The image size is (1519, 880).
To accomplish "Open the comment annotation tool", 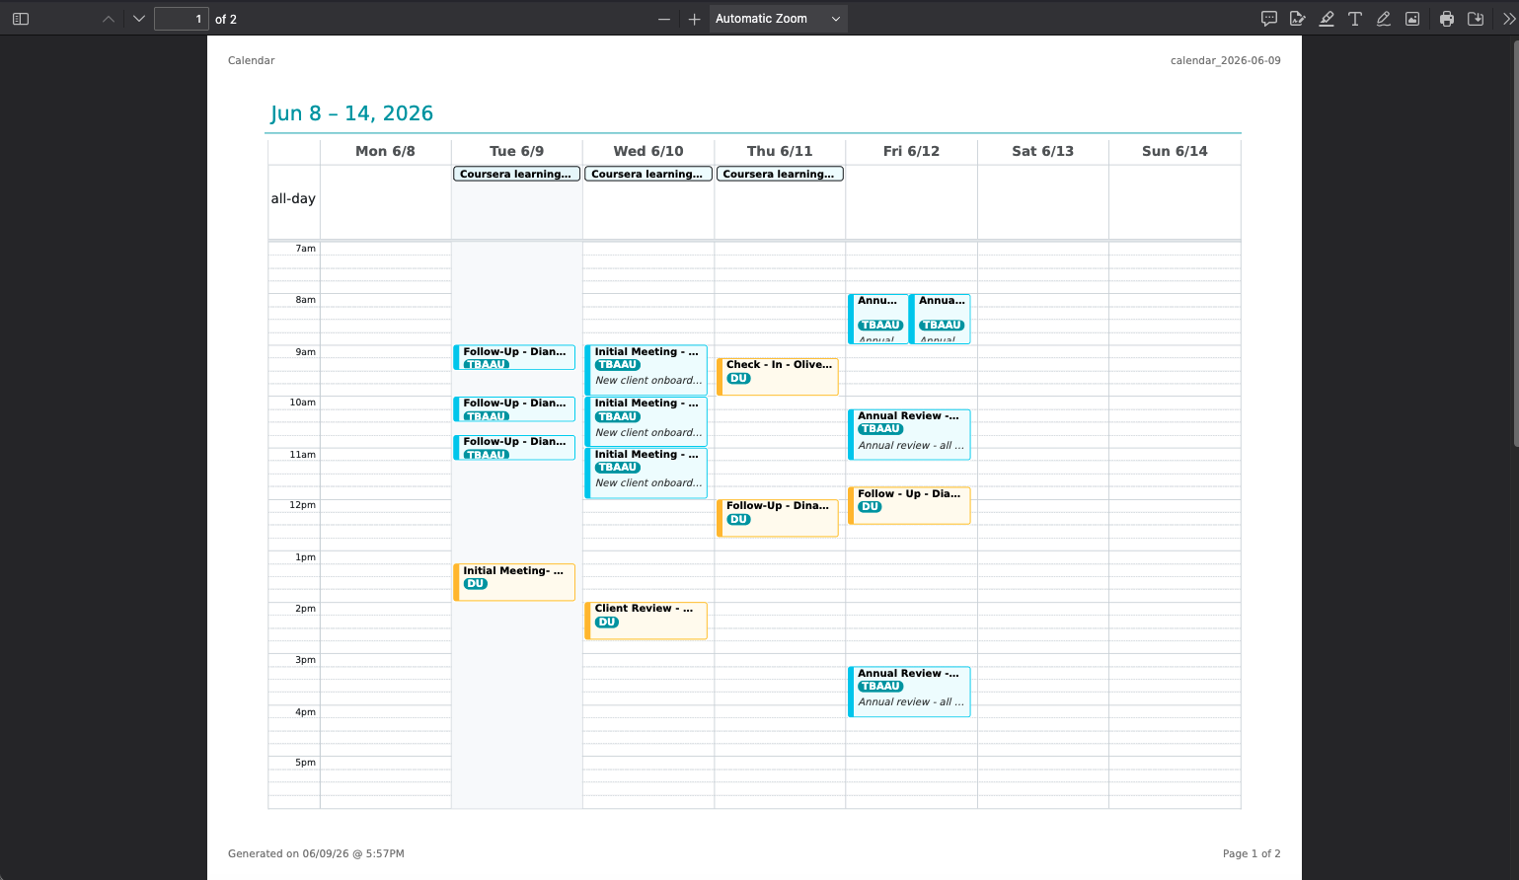I will coord(1269,19).
